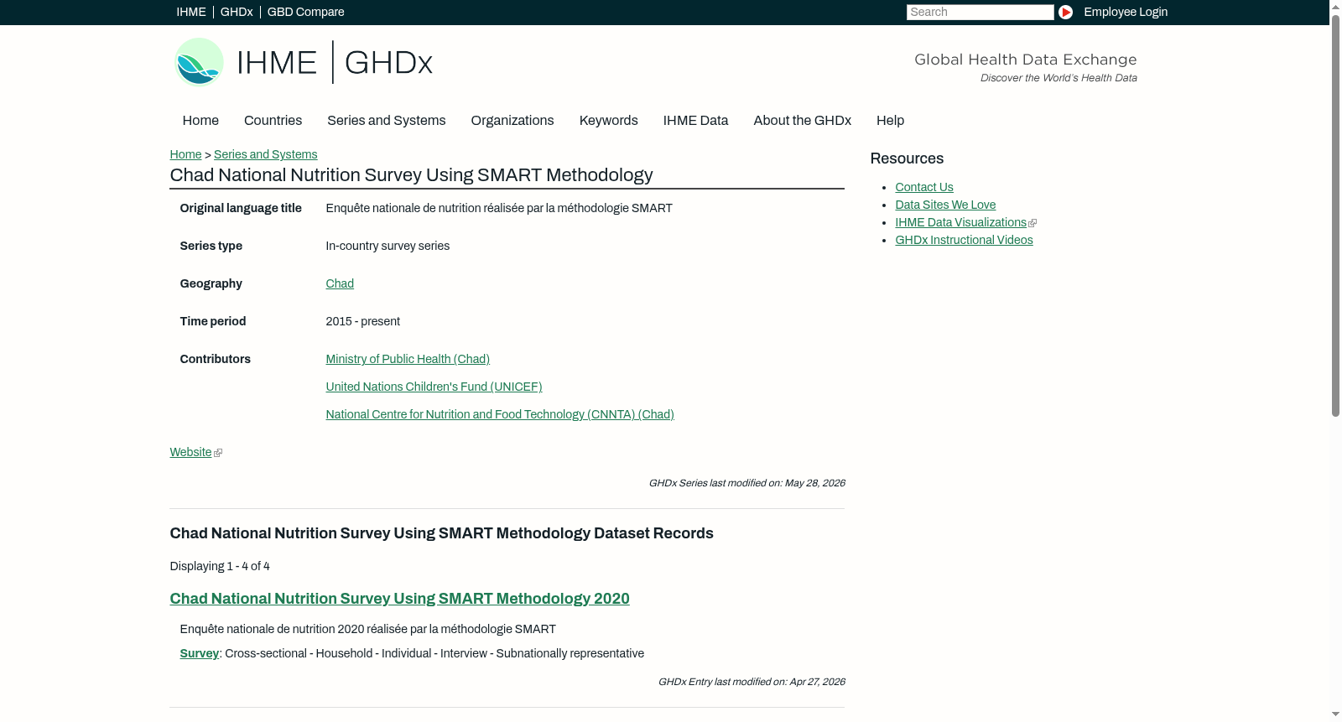Click the external link icon beside Website

pyautogui.click(x=218, y=453)
